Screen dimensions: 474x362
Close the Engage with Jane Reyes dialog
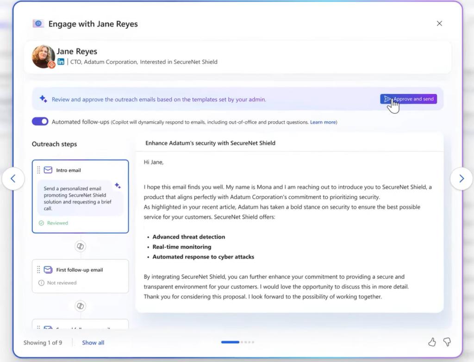439,24
